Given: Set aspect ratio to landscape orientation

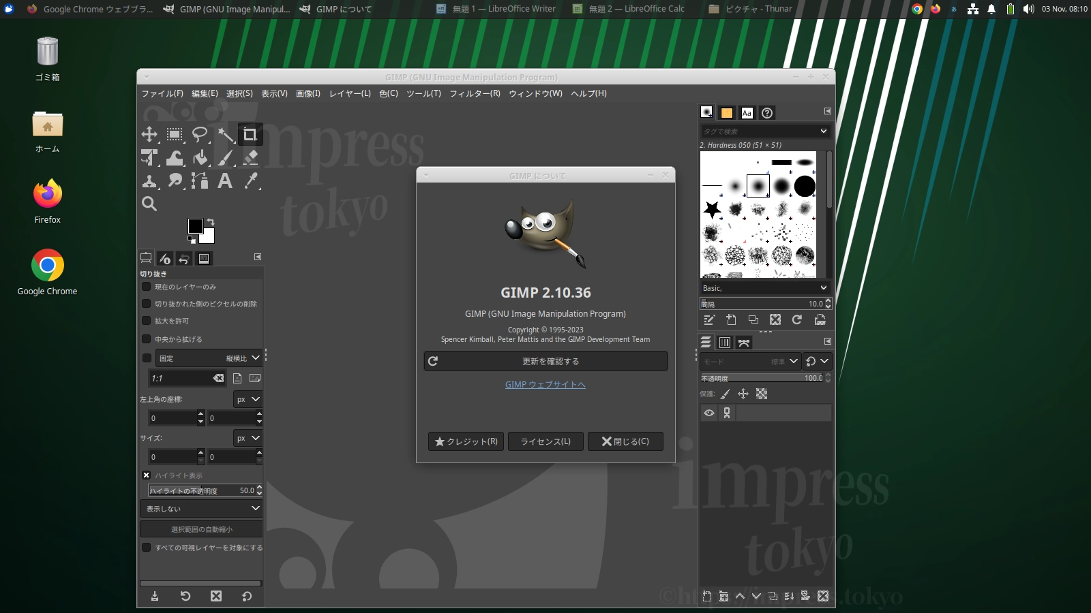Looking at the screenshot, I should click(255, 378).
